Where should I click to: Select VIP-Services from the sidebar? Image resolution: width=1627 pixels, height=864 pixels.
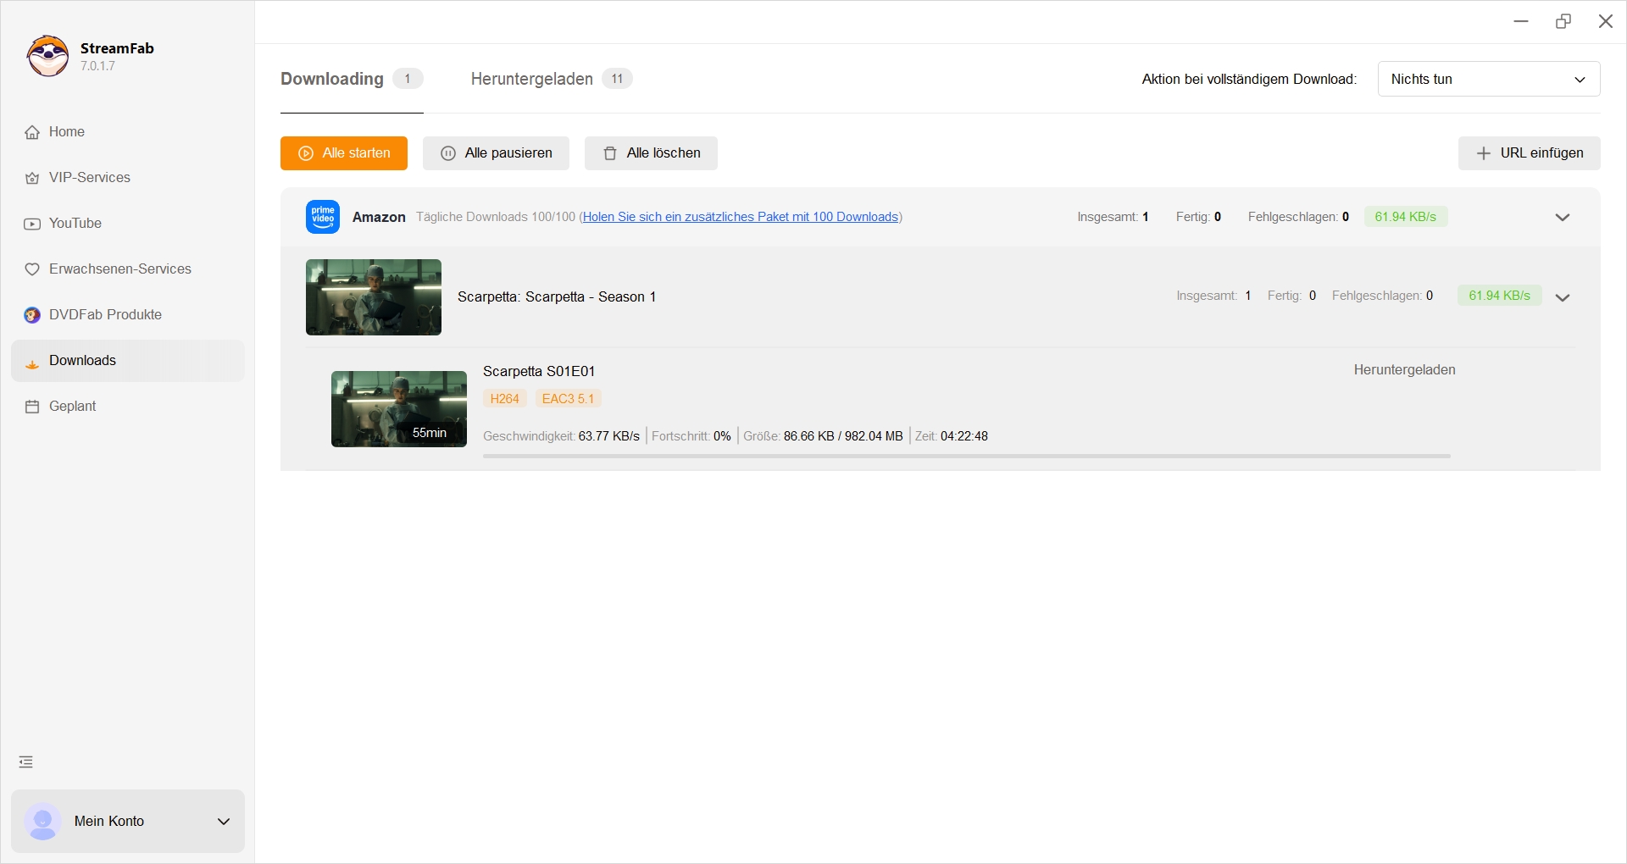coord(89,177)
